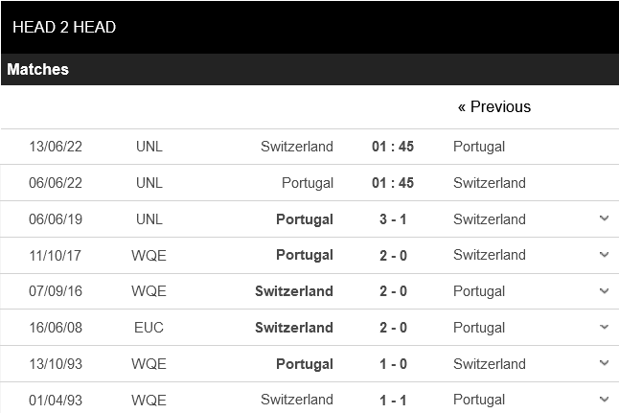
Task: Select the Matches section header
Action: tap(38, 69)
